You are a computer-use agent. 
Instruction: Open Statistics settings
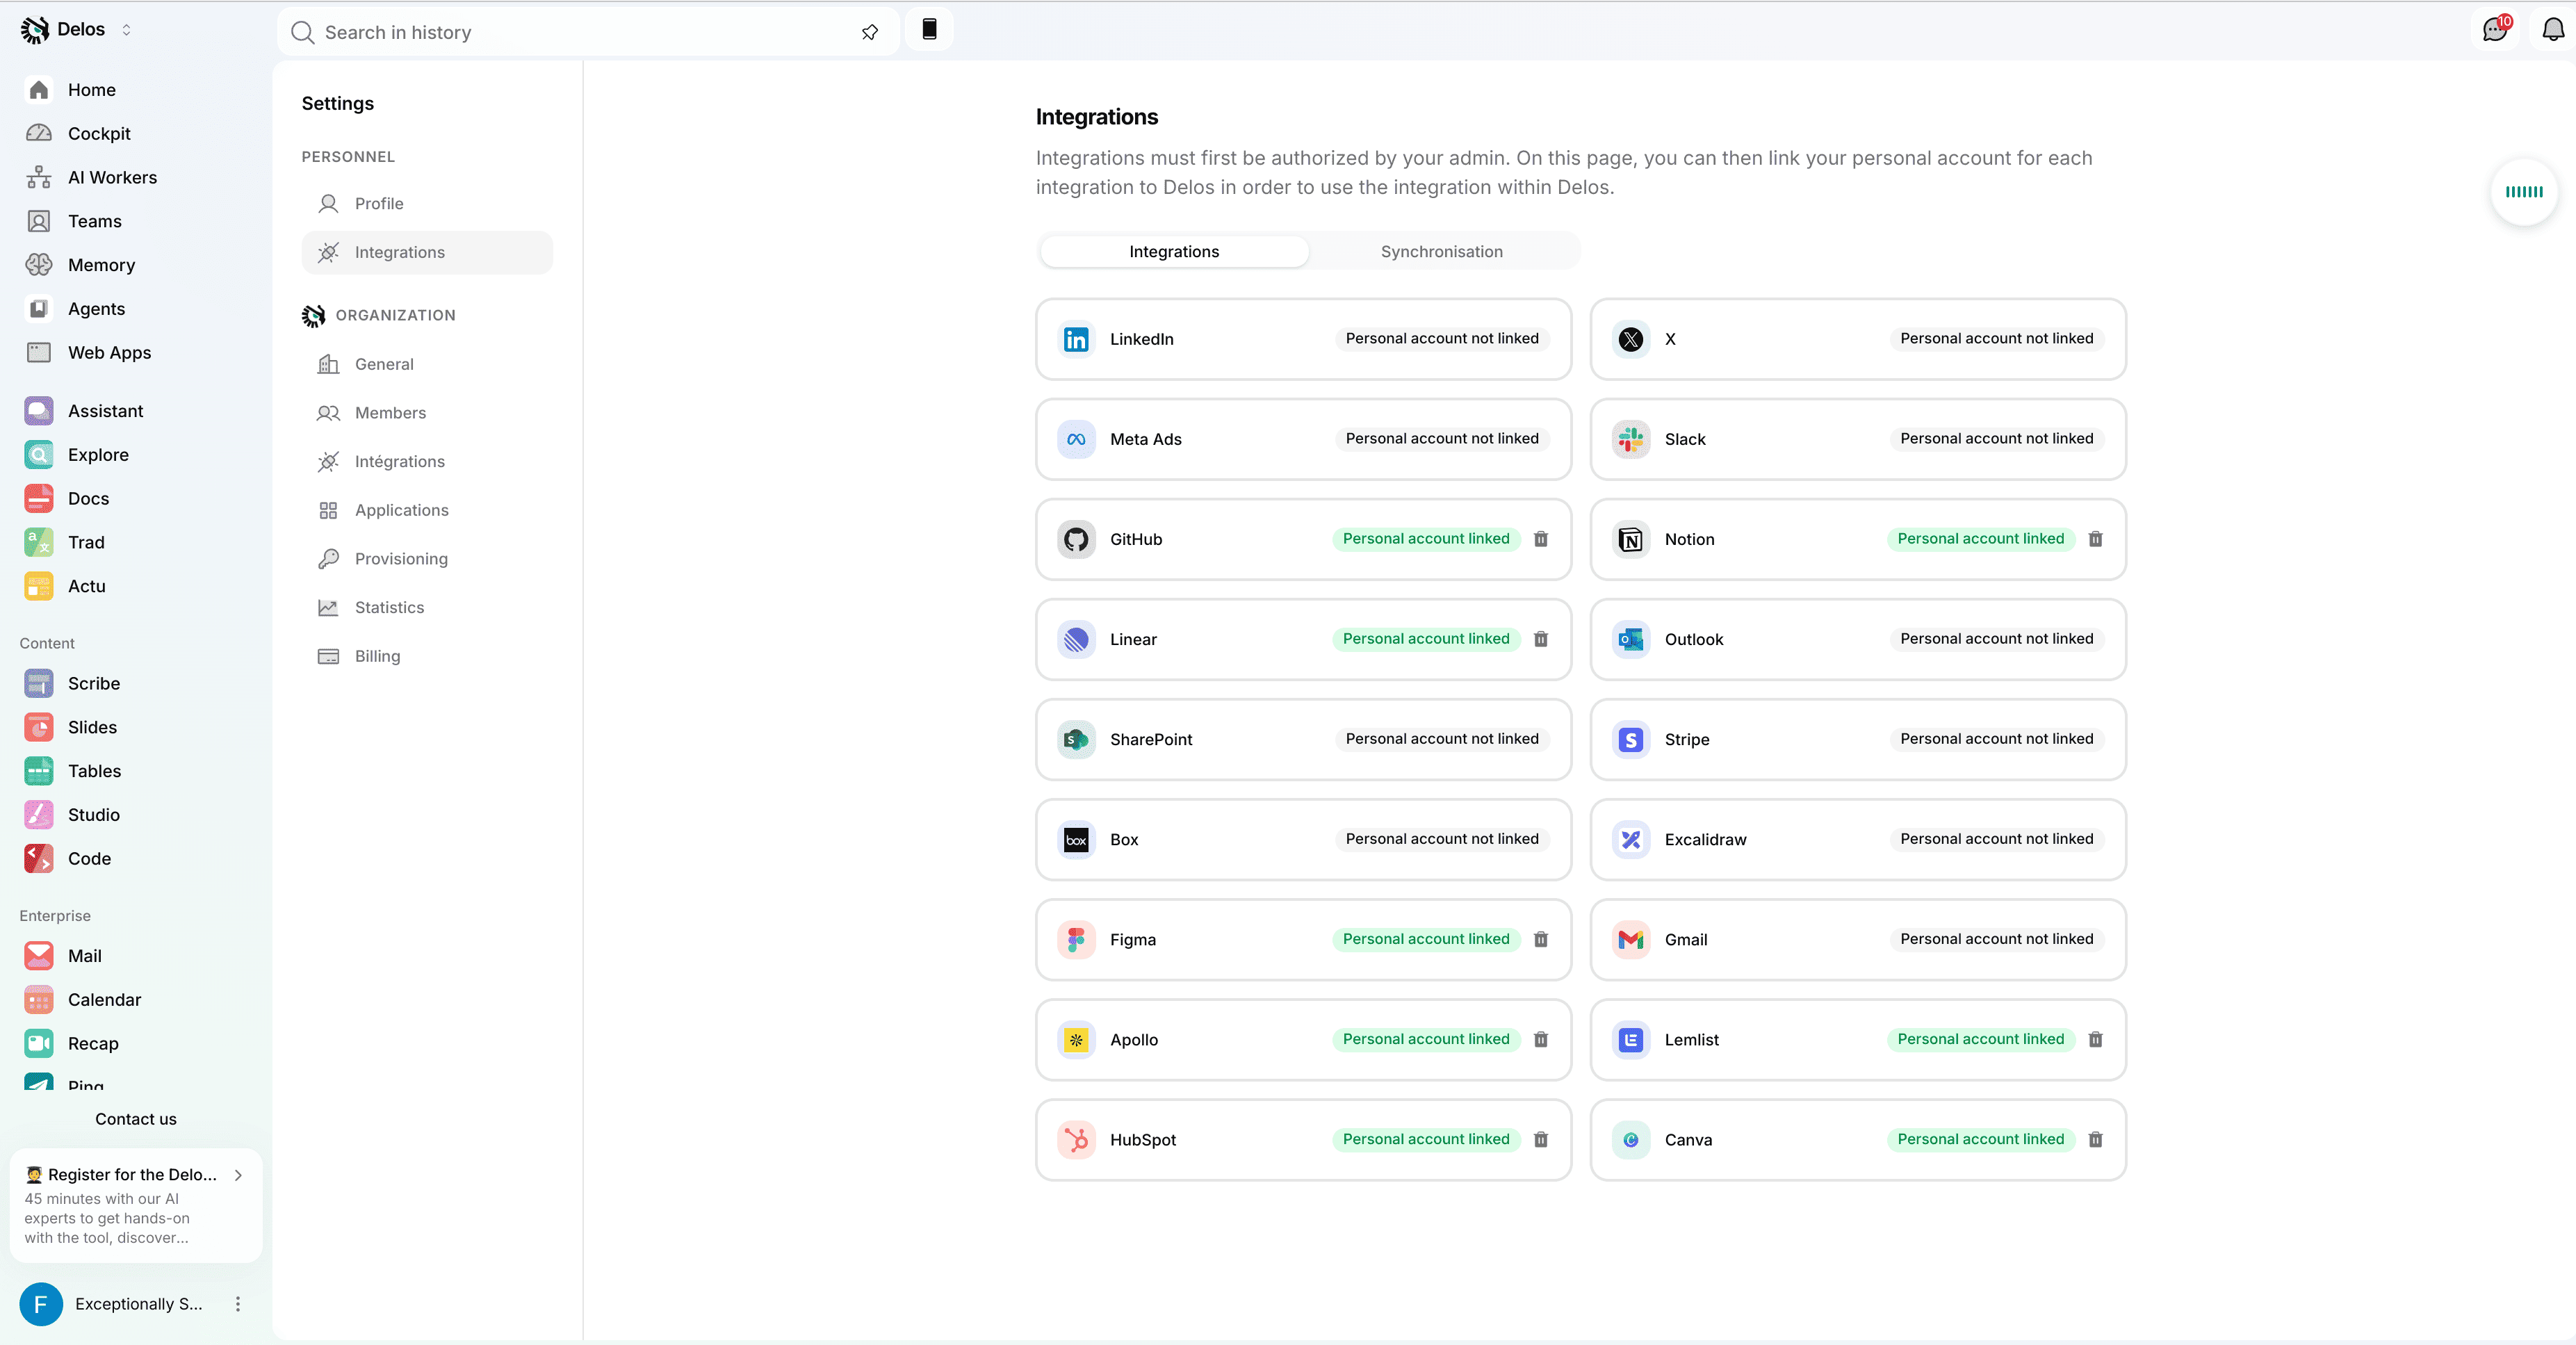427,608
